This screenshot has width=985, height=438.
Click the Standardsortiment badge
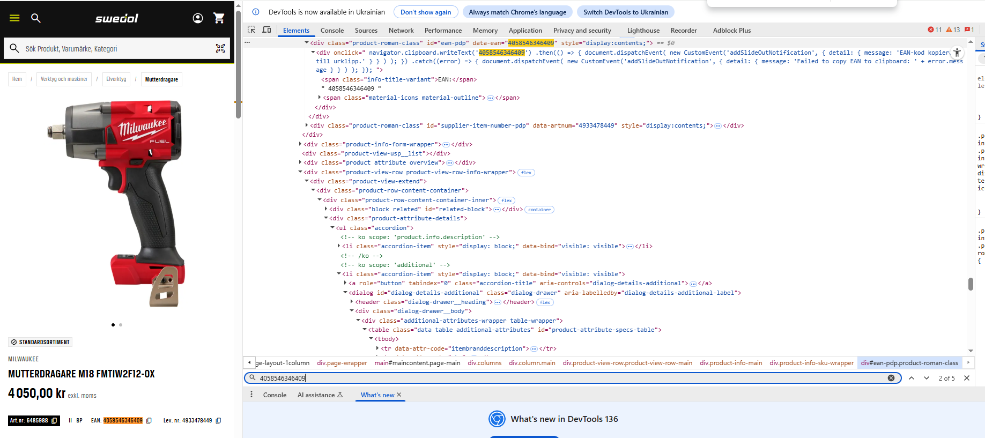[x=41, y=342]
